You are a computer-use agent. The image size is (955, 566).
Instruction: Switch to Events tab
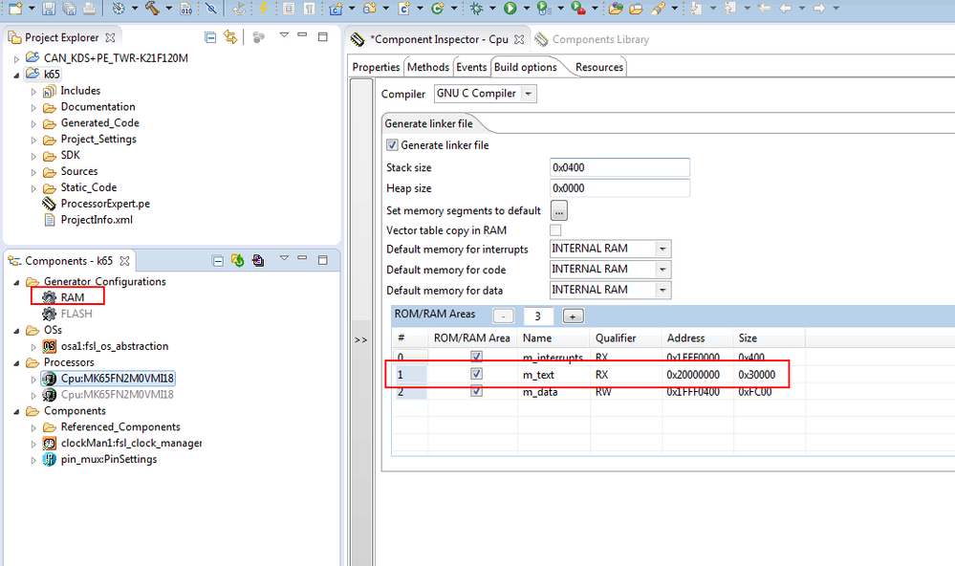point(471,67)
